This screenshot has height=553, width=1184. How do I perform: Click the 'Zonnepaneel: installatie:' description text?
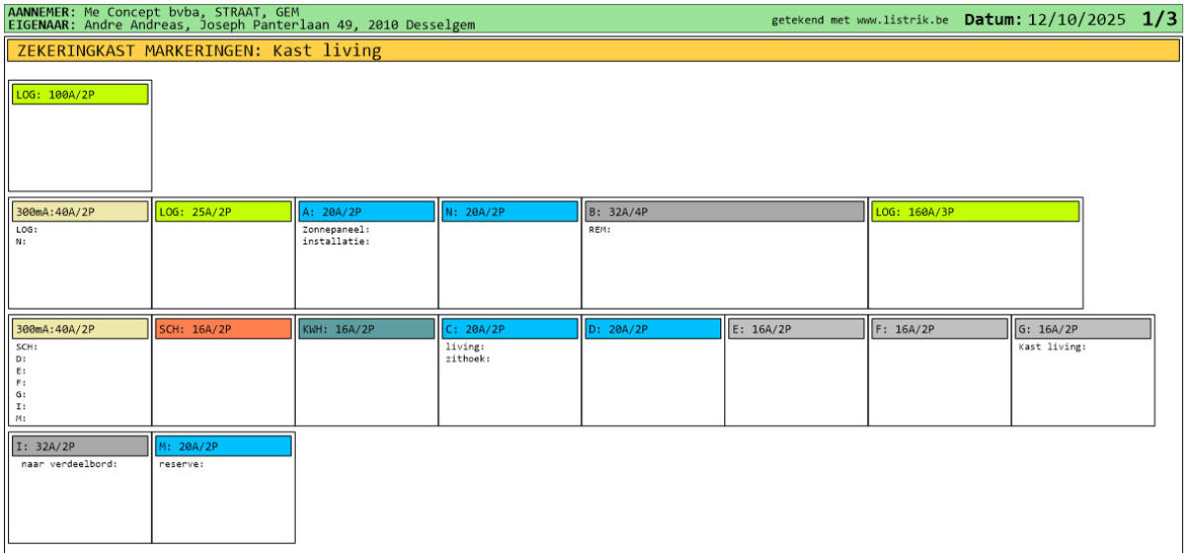(x=335, y=236)
